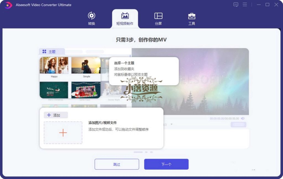This screenshot has width=283, height=179.
Task: Click the 添加 button
Action: pyautogui.click(x=56, y=115)
